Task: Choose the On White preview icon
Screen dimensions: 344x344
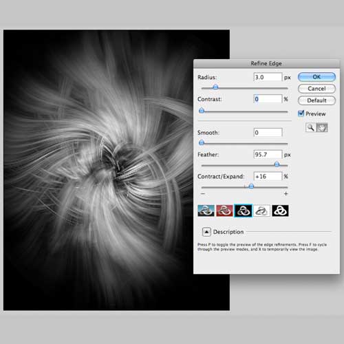Action: pos(261,211)
